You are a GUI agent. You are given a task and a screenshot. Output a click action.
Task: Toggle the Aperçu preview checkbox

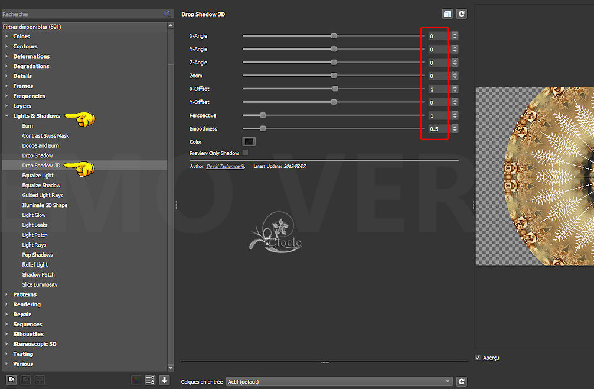[478, 357]
